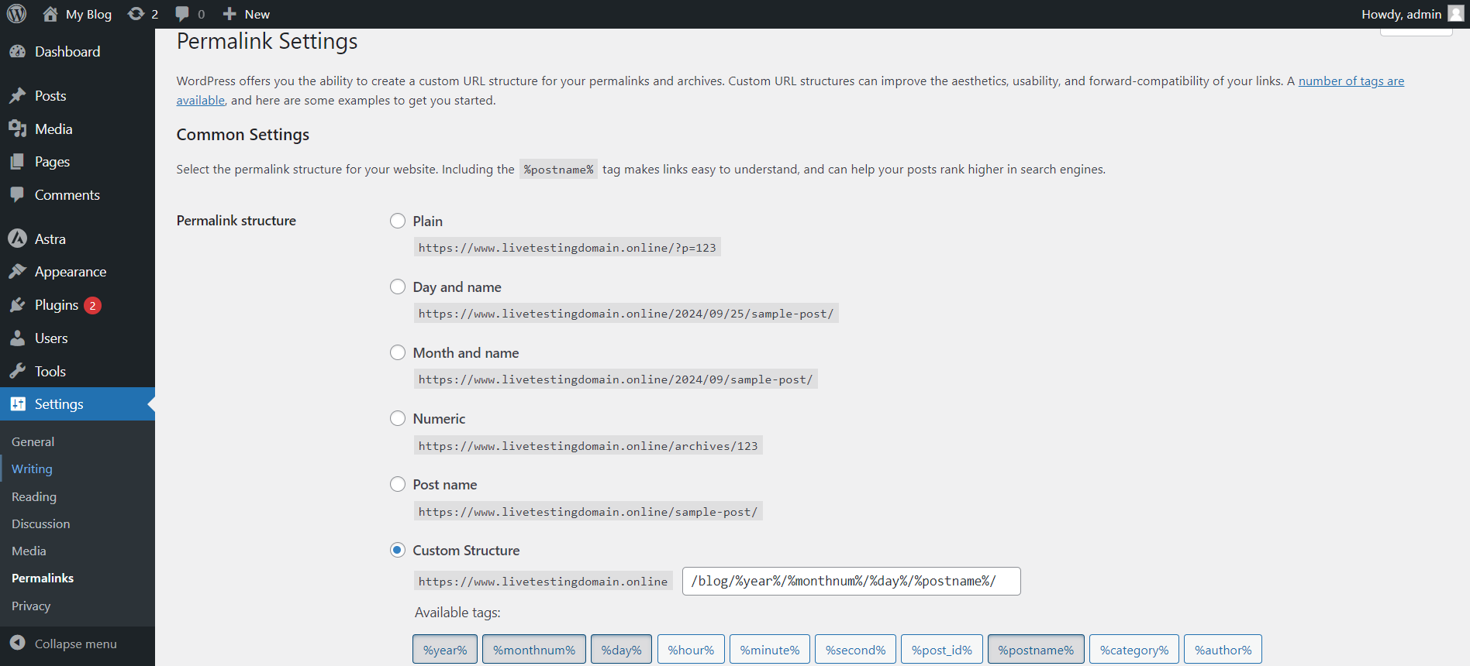Click the Settings sliders icon

tap(18, 404)
